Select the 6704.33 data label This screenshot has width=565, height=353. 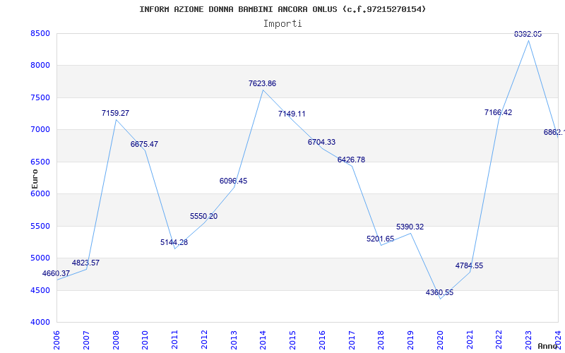pos(321,143)
